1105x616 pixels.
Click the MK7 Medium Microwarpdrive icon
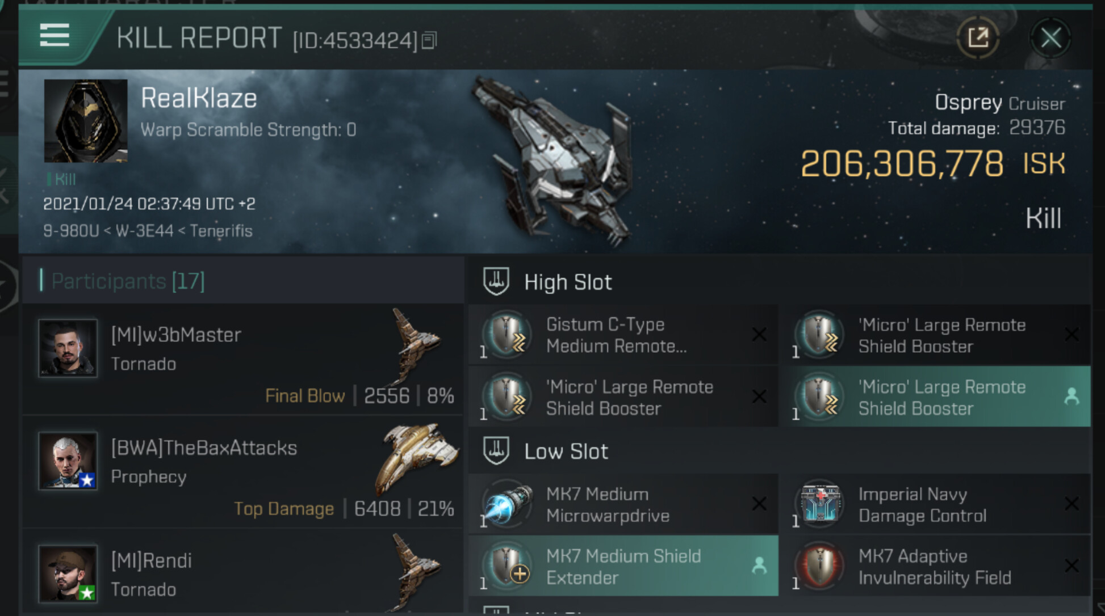tap(507, 504)
